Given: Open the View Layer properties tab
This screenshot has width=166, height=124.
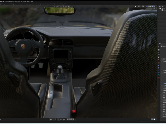Looking at the screenshot, I should [159, 55].
